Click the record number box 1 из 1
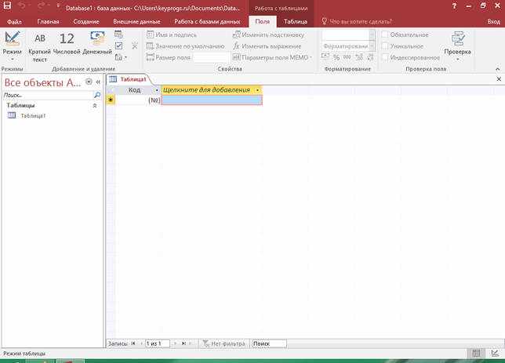This screenshot has width=505, height=363. click(x=158, y=343)
